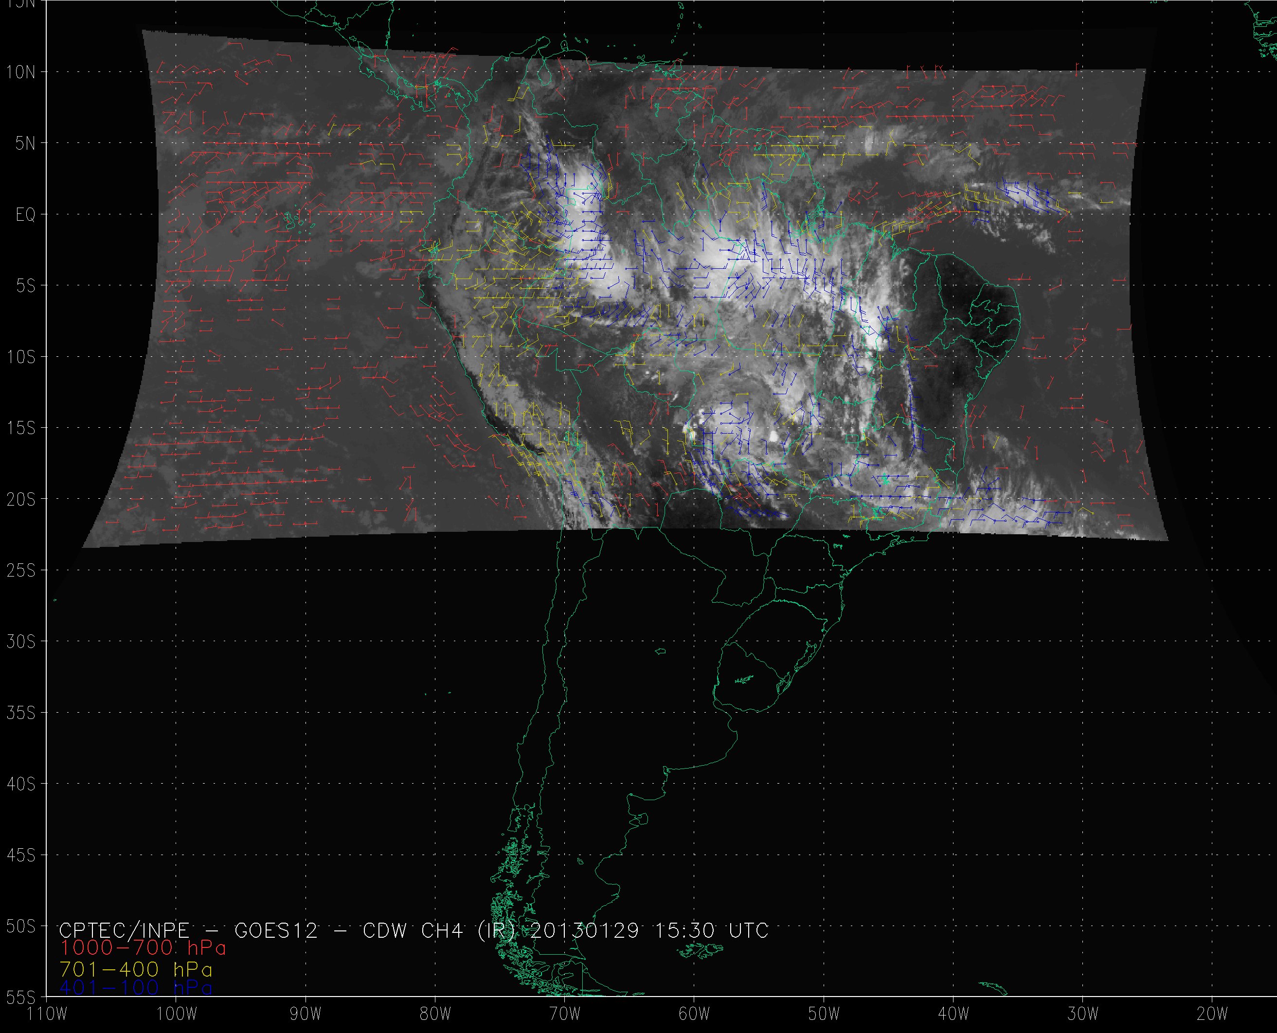Click the GOES12 satellite name in the caption

(x=276, y=930)
